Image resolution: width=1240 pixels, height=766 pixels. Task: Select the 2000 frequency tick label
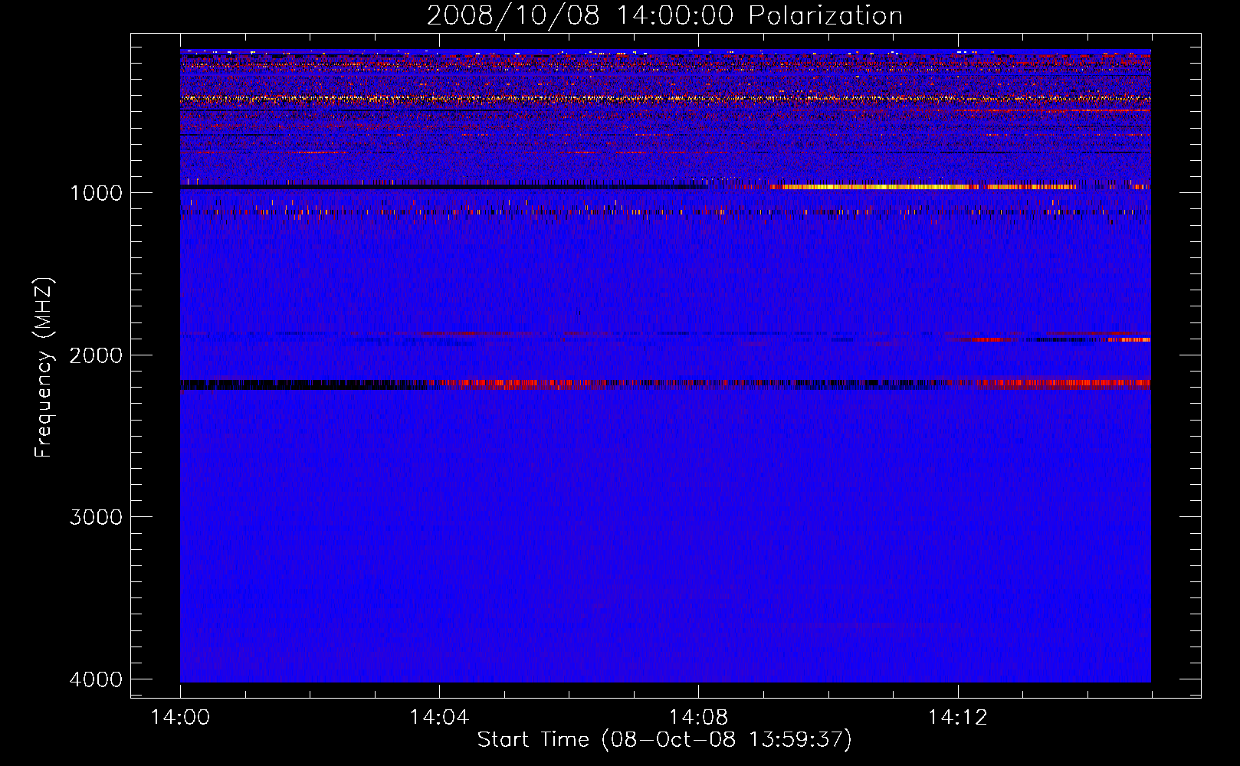96,355
